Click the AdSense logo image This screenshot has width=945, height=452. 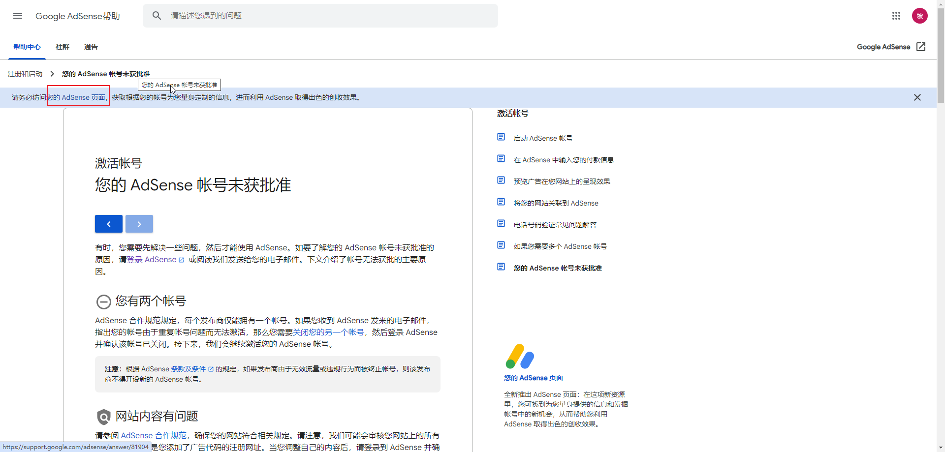[520, 357]
